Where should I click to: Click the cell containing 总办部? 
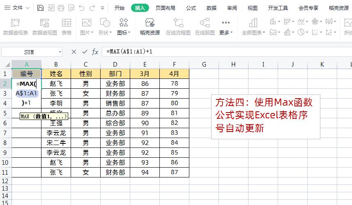[x=115, y=113]
